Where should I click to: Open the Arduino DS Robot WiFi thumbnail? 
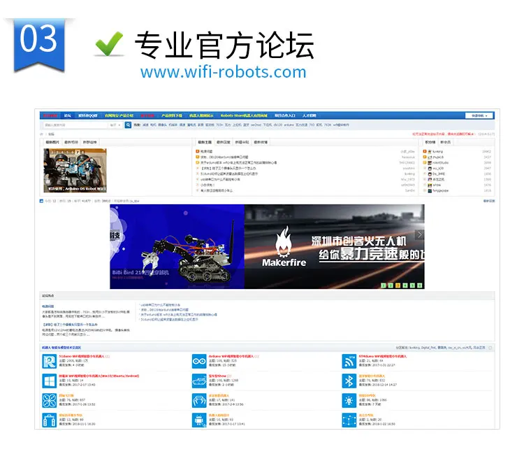click(x=75, y=170)
